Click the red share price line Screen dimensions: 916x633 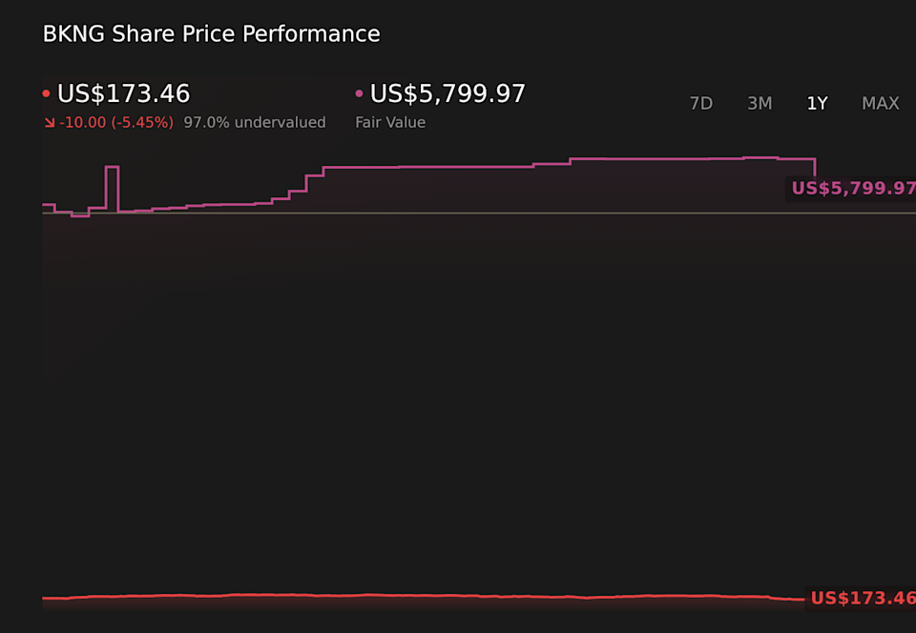click(382, 595)
